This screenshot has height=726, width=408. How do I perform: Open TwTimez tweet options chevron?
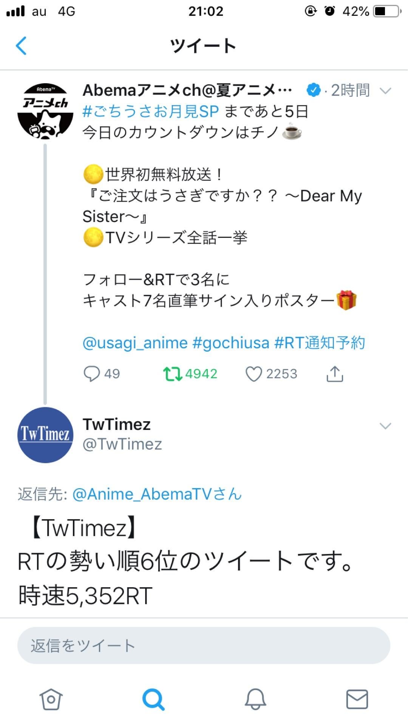click(385, 426)
